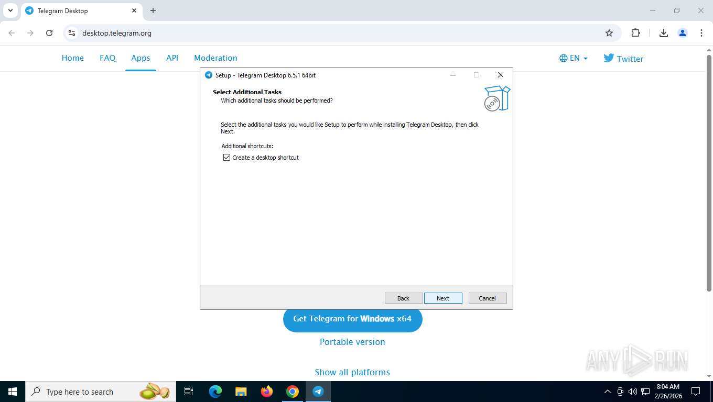Open the Home page link
Image resolution: width=713 pixels, height=402 pixels.
coord(73,58)
